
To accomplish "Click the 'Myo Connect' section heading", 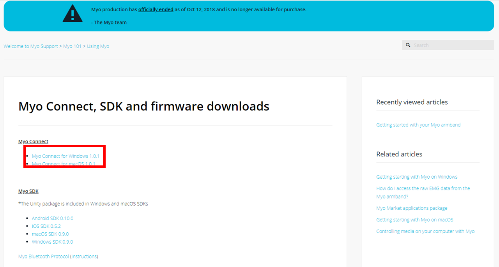I will (33, 141).
